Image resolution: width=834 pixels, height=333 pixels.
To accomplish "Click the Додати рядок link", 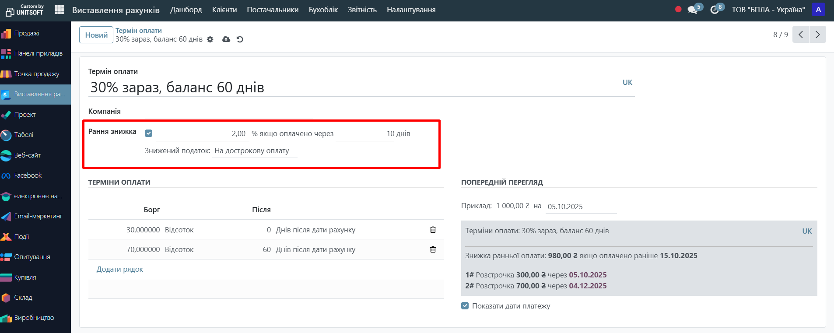I will 120,269.
